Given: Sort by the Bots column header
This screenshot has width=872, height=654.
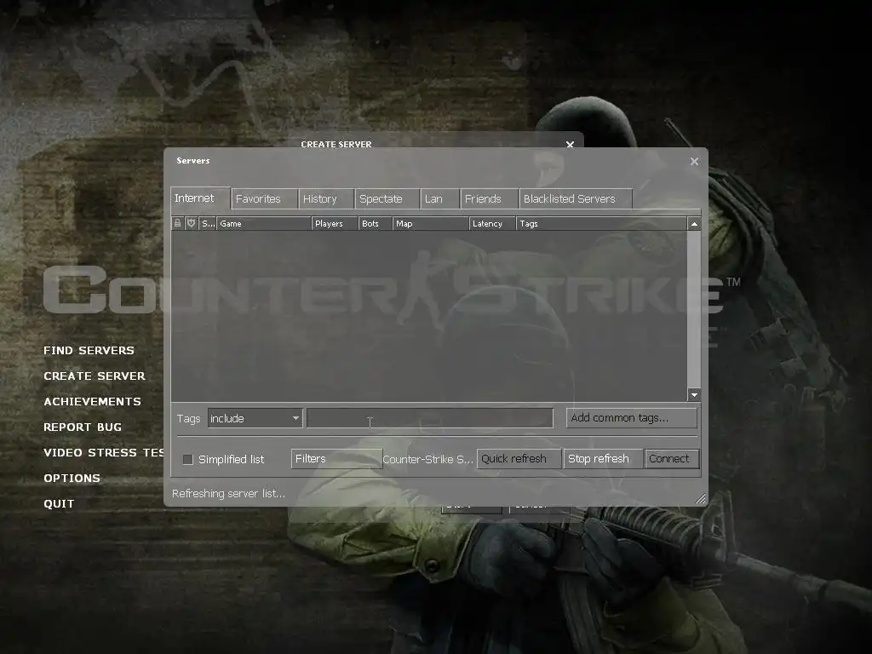Looking at the screenshot, I should pos(376,224).
